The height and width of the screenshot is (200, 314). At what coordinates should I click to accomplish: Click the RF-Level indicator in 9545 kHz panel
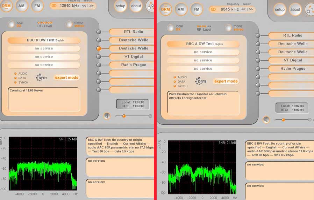click(204, 28)
